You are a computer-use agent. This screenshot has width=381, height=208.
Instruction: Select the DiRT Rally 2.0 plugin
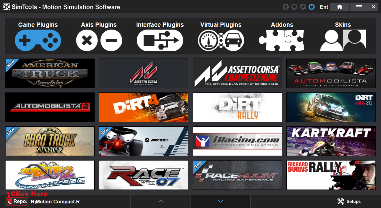point(331,107)
